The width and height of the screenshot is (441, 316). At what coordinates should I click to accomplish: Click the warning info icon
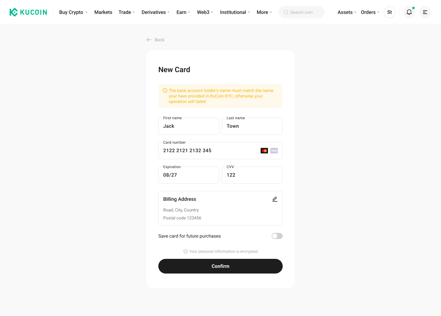(x=165, y=90)
